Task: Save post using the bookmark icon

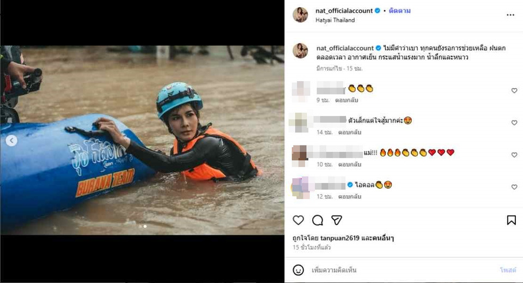Action: (511, 220)
